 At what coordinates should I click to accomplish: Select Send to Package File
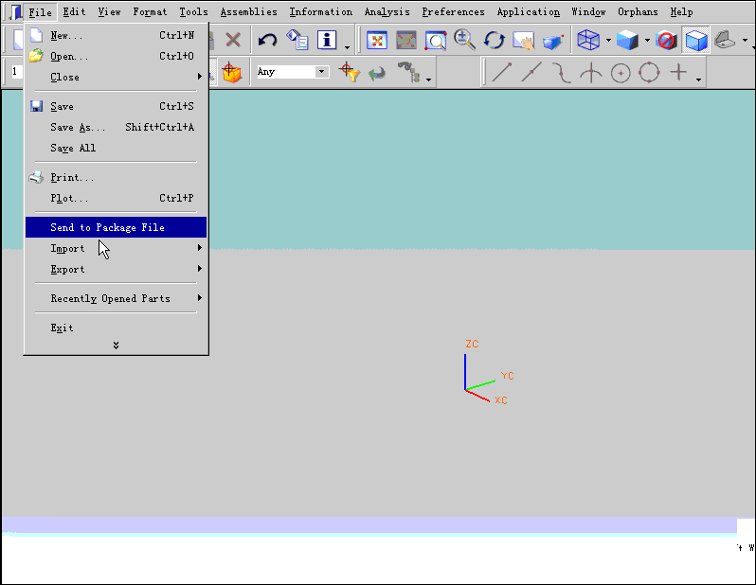pos(116,227)
